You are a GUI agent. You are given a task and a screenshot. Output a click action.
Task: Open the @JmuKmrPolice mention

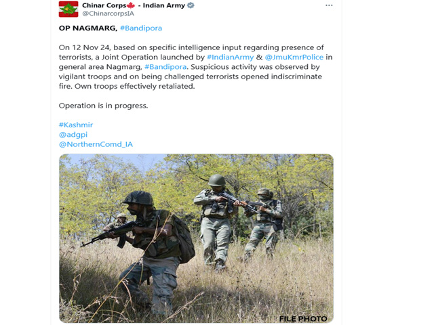pos(294,57)
